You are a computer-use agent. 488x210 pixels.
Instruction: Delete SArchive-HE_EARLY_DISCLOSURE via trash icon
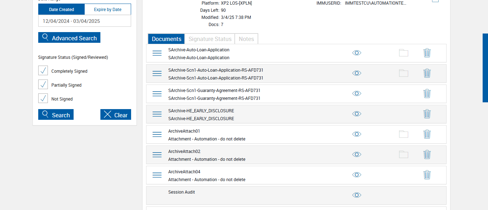click(x=427, y=114)
